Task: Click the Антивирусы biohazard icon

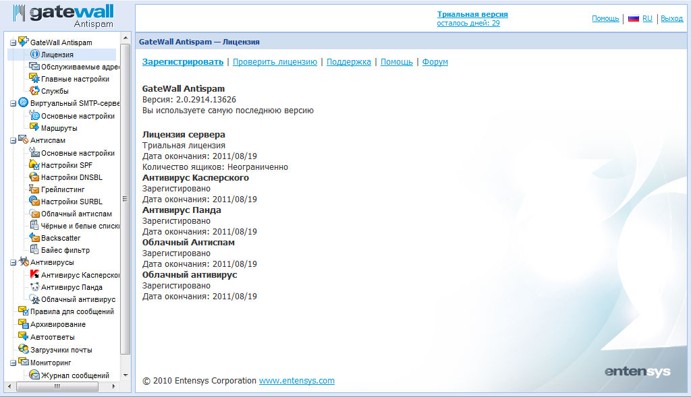Action: pyautogui.click(x=24, y=262)
